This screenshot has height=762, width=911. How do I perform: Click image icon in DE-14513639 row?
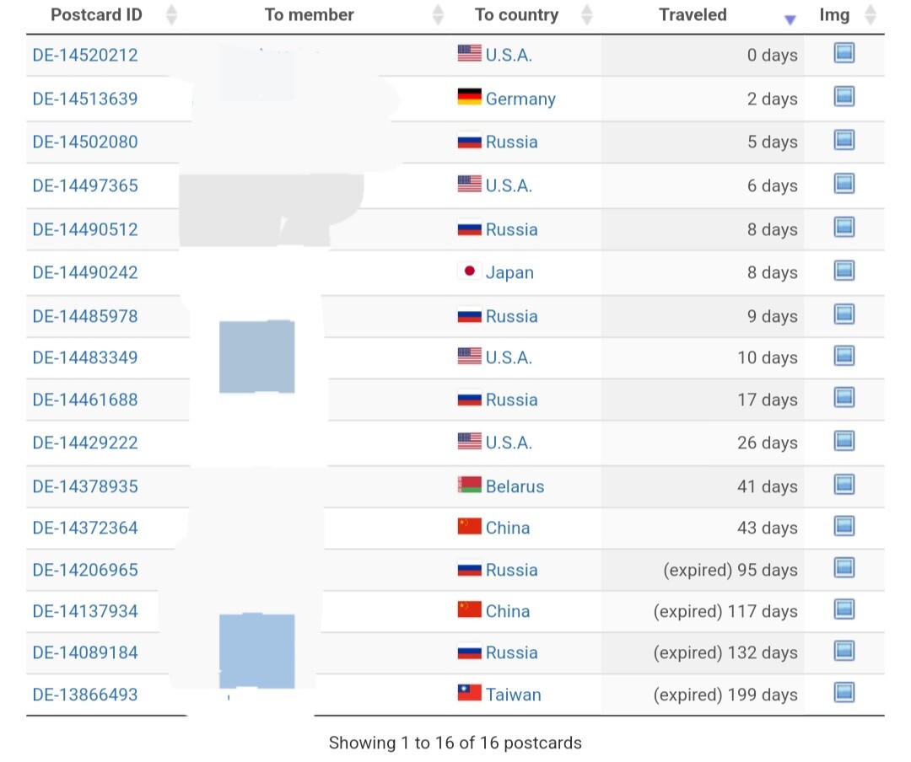(844, 97)
